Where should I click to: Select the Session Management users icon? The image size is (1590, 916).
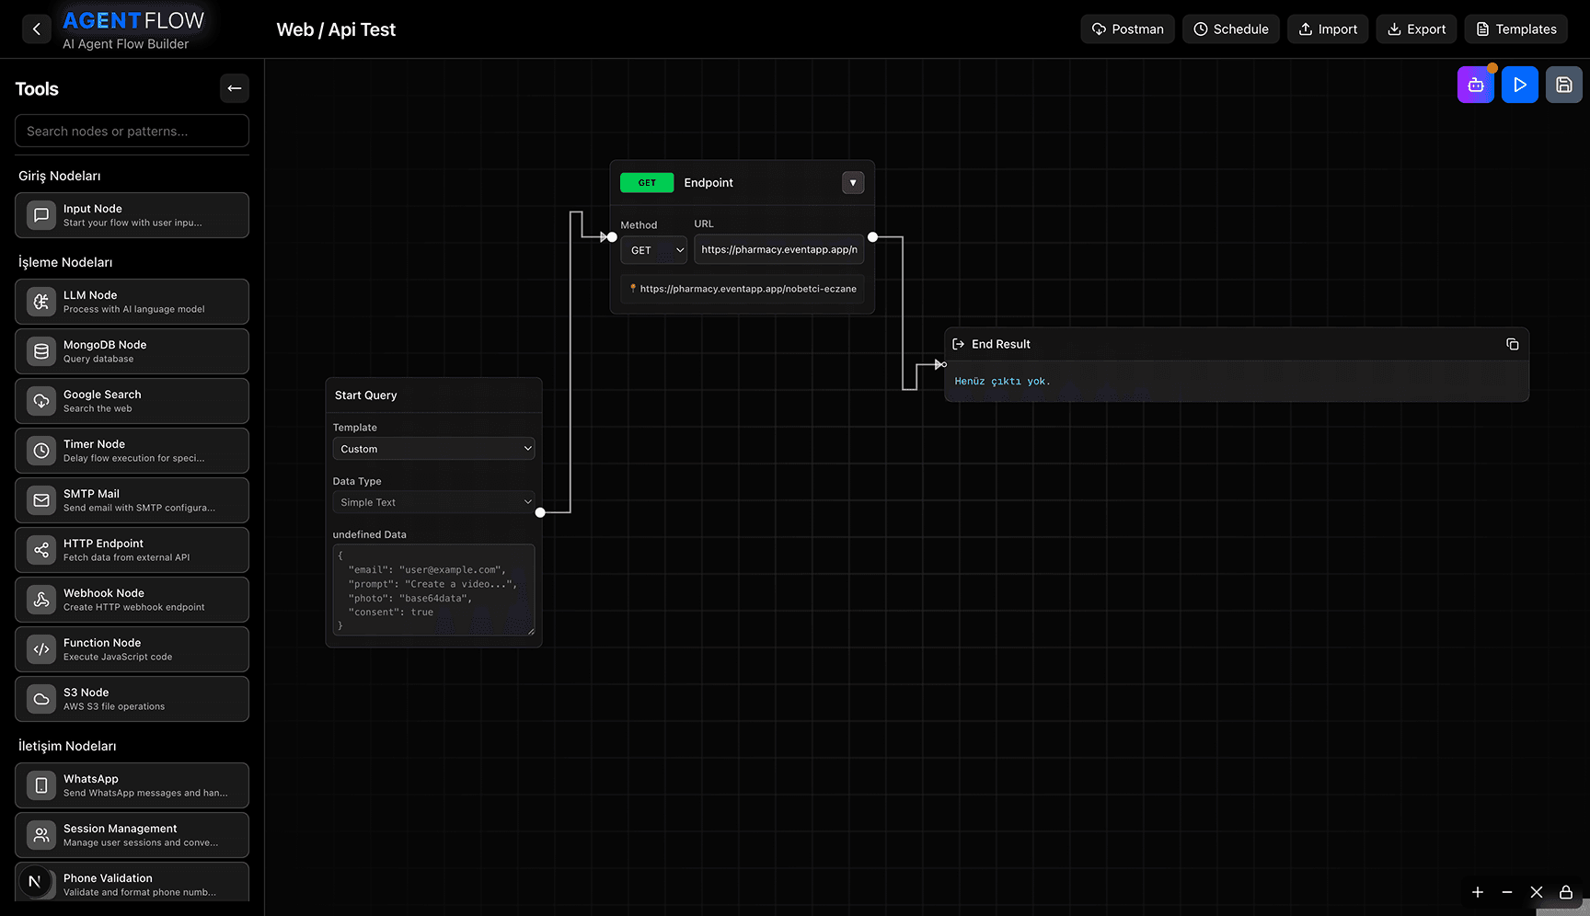click(x=41, y=835)
